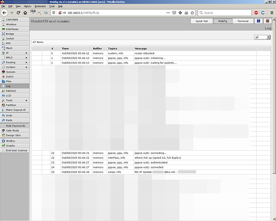The height and width of the screenshot is (221, 276).
Task: Open Dot1X settings
Action: 15,76
